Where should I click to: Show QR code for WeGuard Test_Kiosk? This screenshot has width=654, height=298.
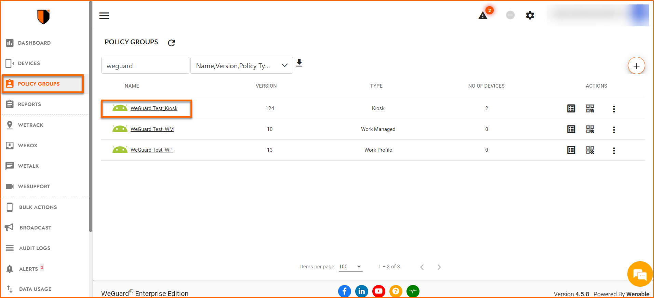(x=590, y=109)
